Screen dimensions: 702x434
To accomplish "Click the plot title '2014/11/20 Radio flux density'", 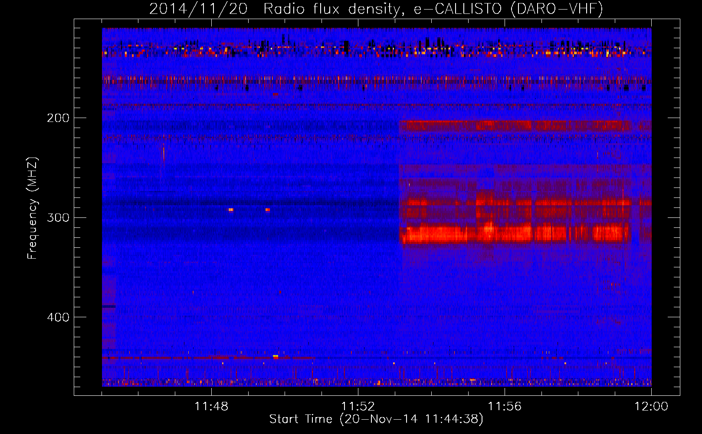I will point(376,9).
